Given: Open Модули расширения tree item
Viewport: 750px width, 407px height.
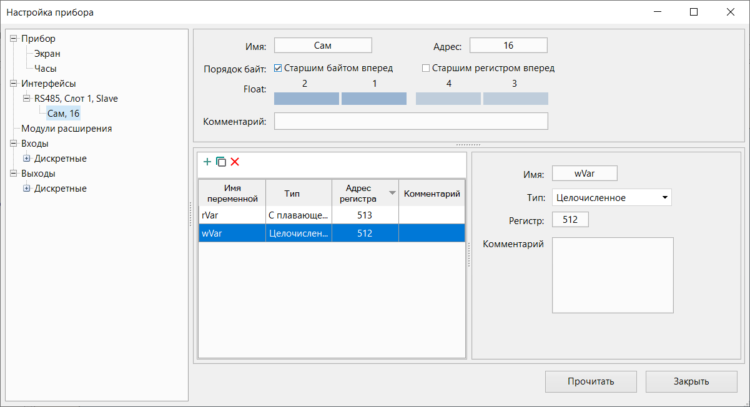Looking at the screenshot, I should [x=66, y=129].
